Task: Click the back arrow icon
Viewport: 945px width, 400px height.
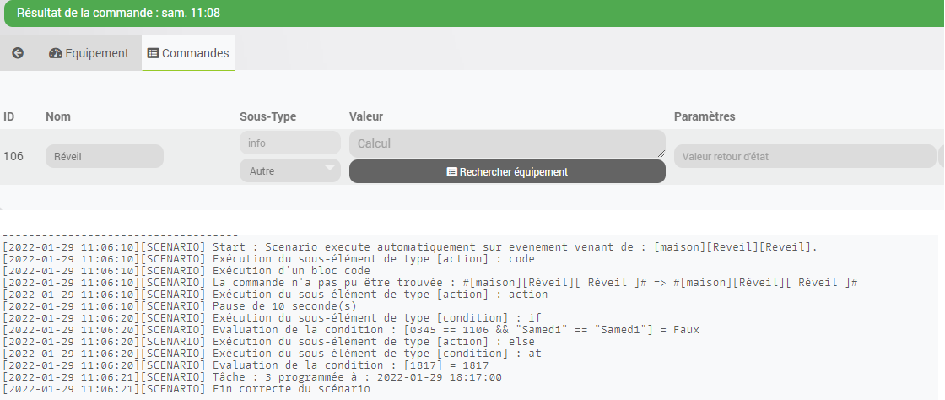Action: 18,53
